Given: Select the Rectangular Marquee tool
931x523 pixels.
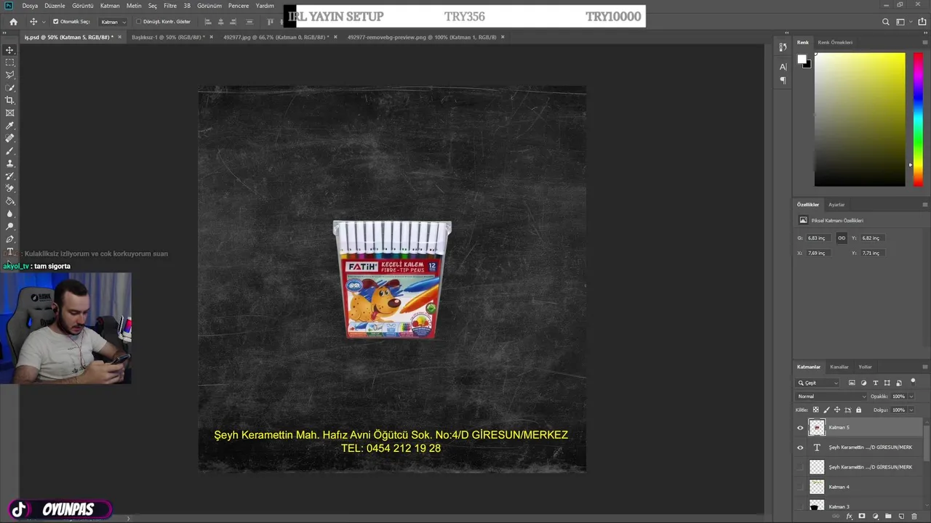Looking at the screenshot, I should [x=10, y=62].
